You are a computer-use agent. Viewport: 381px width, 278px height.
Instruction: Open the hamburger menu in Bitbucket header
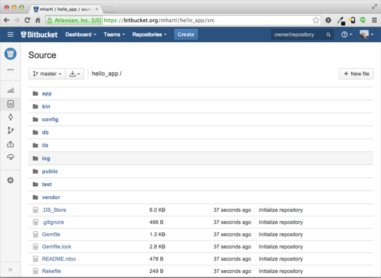(x=10, y=34)
